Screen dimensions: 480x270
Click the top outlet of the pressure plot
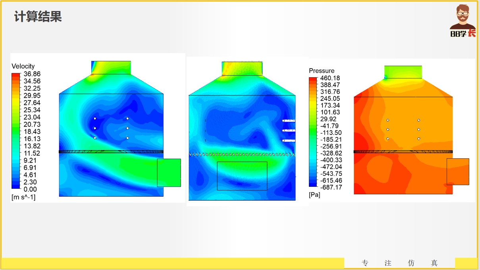403,72
